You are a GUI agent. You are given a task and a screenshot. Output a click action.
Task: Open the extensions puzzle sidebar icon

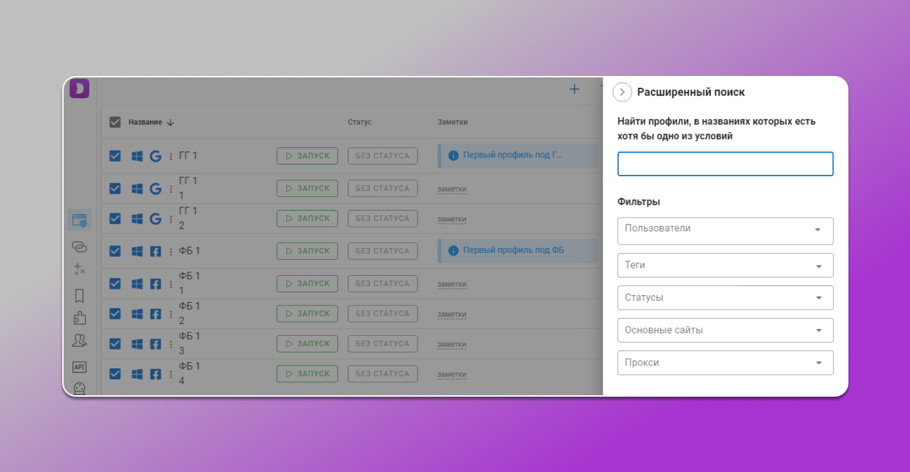click(x=80, y=318)
